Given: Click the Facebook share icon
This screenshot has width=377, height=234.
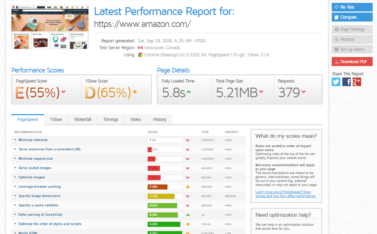Looking at the screenshot, I should click(346, 82).
